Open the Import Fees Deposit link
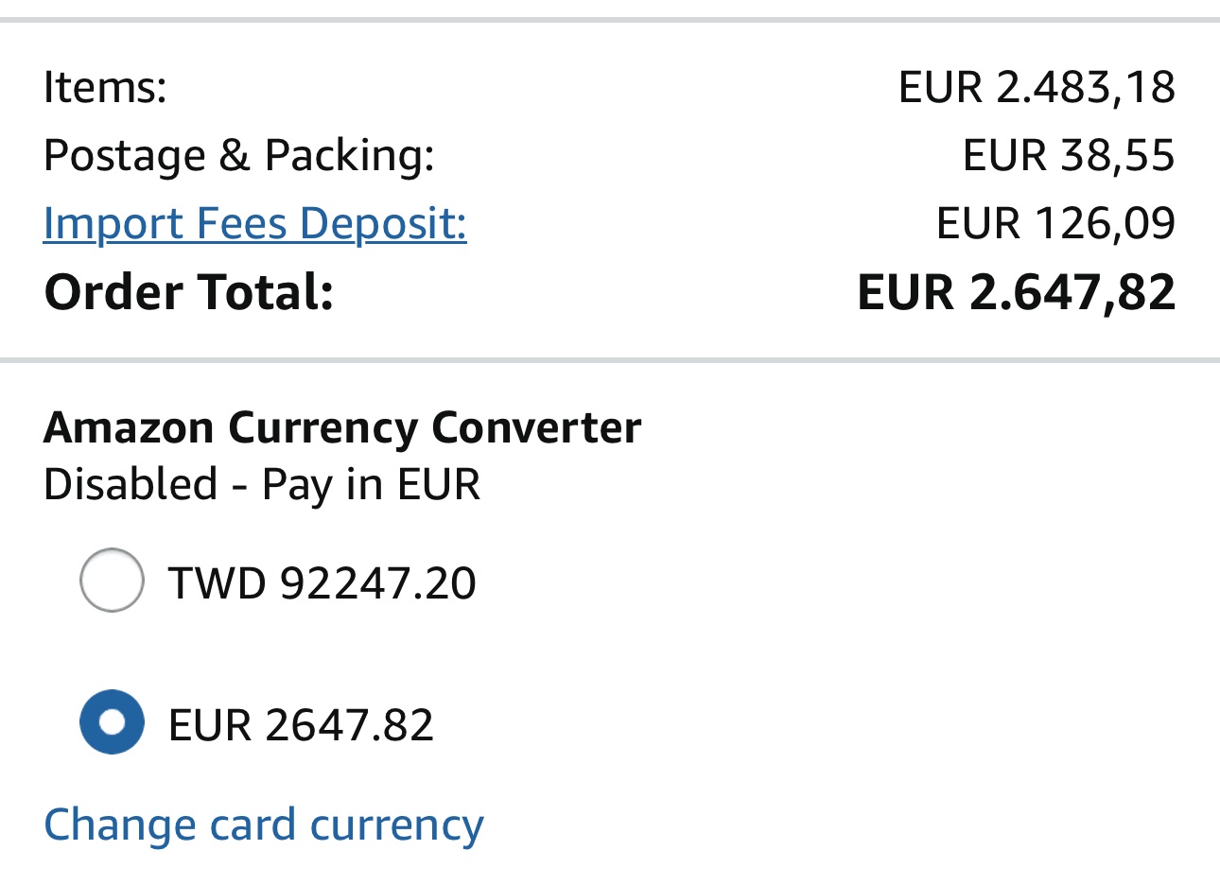This screenshot has width=1220, height=885. [x=254, y=224]
